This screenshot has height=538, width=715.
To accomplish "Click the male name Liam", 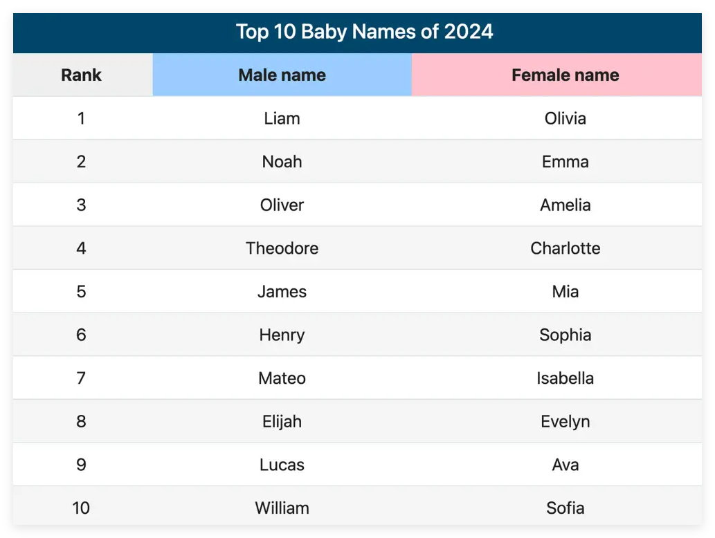I will tap(282, 118).
